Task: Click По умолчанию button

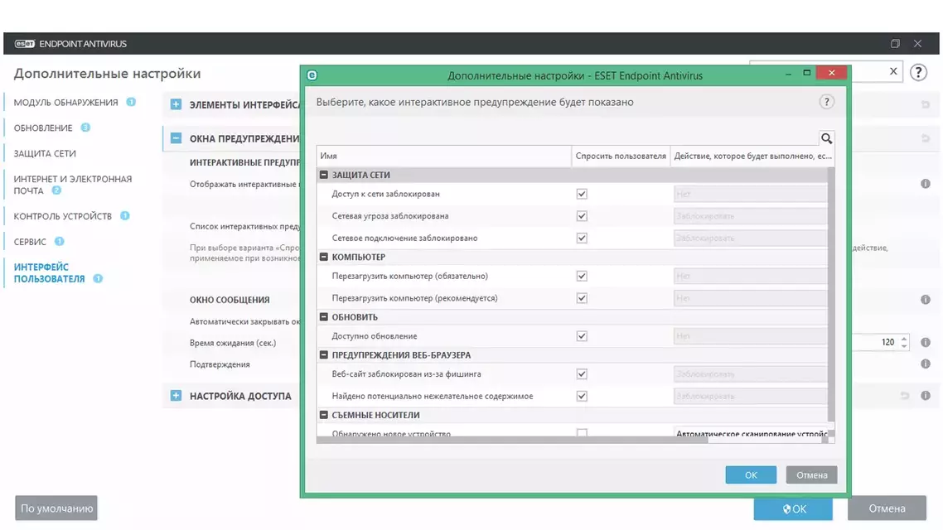Action: pyautogui.click(x=56, y=508)
